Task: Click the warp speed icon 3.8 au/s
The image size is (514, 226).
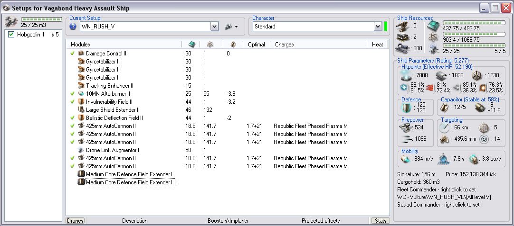Action: click(x=475, y=159)
